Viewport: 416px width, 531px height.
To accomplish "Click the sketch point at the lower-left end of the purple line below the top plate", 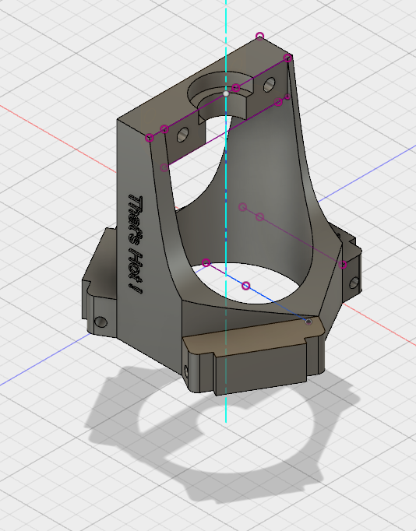I will click(x=164, y=167).
